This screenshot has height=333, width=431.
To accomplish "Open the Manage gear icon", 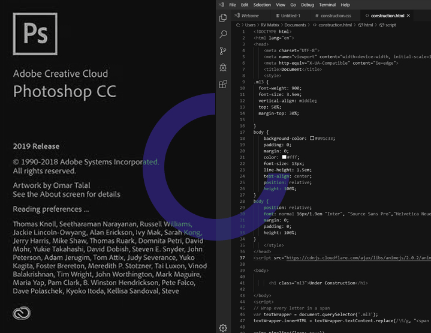I will [223, 328].
